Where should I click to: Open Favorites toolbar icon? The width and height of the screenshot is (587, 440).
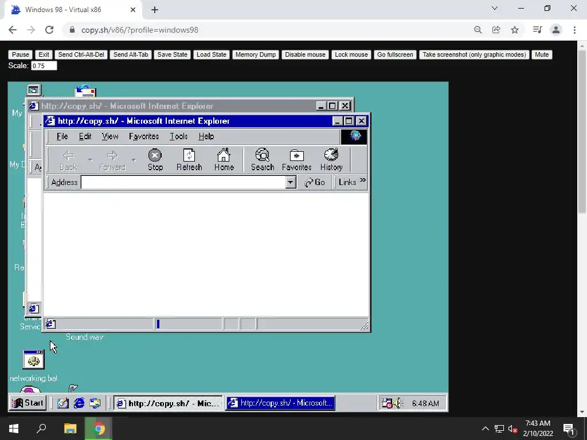pos(296,160)
